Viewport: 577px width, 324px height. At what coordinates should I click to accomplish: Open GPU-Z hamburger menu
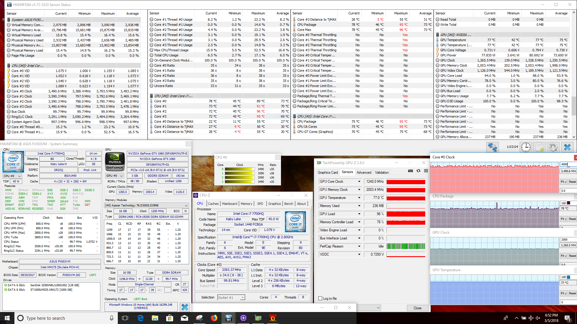click(x=426, y=171)
